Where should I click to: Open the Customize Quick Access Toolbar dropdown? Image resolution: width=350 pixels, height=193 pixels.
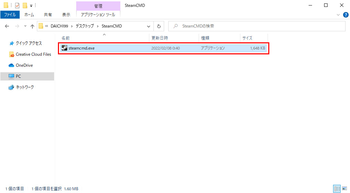(x=31, y=6)
